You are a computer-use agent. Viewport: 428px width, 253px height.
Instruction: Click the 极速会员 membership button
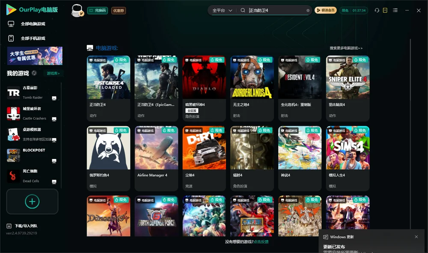click(x=326, y=10)
